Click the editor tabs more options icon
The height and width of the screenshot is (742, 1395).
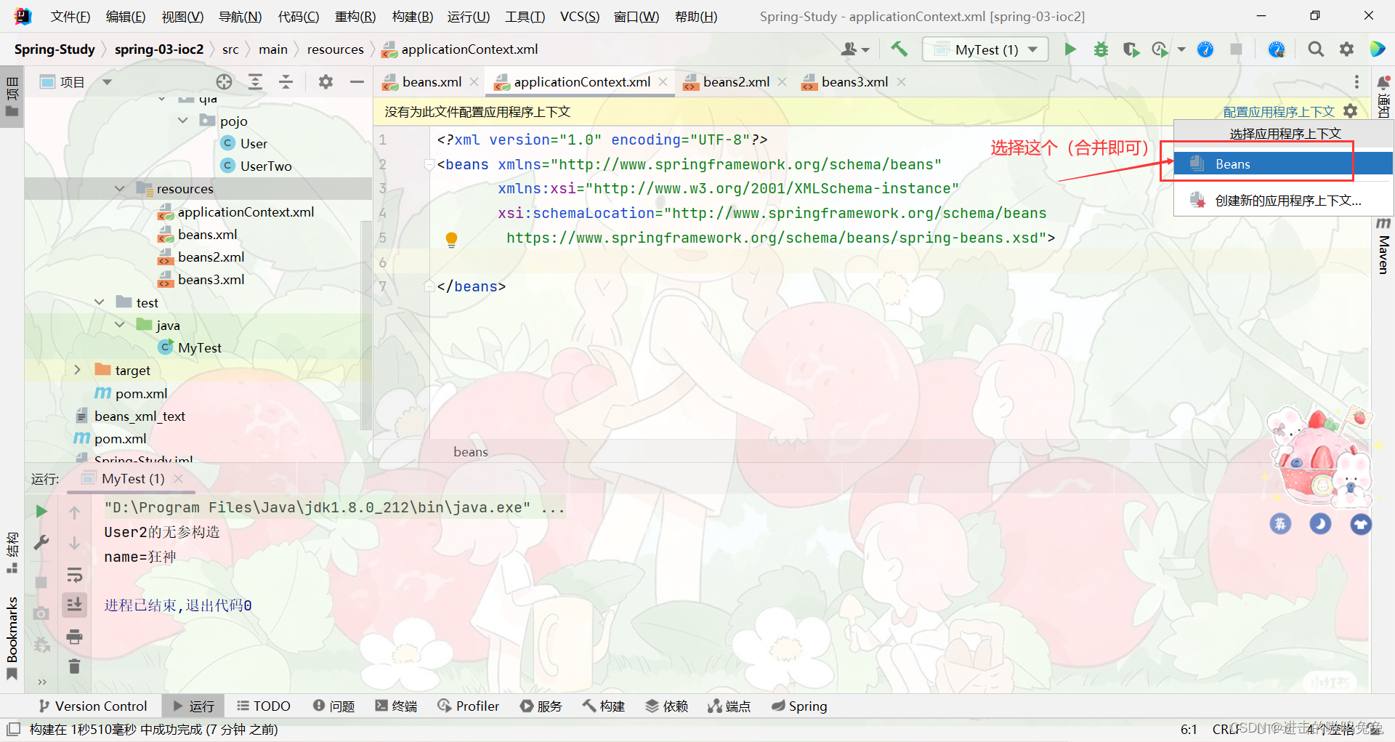coord(1356,82)
